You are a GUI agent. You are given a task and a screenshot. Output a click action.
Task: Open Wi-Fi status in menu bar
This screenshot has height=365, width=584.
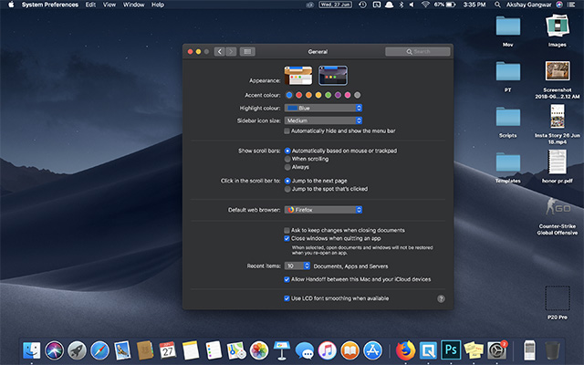click(425, 5)
